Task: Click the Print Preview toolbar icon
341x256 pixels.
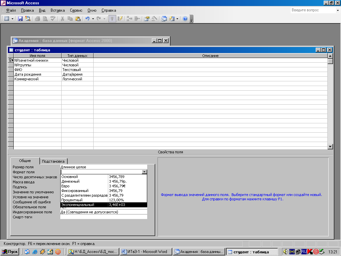Action: click(x=45, y=19)
